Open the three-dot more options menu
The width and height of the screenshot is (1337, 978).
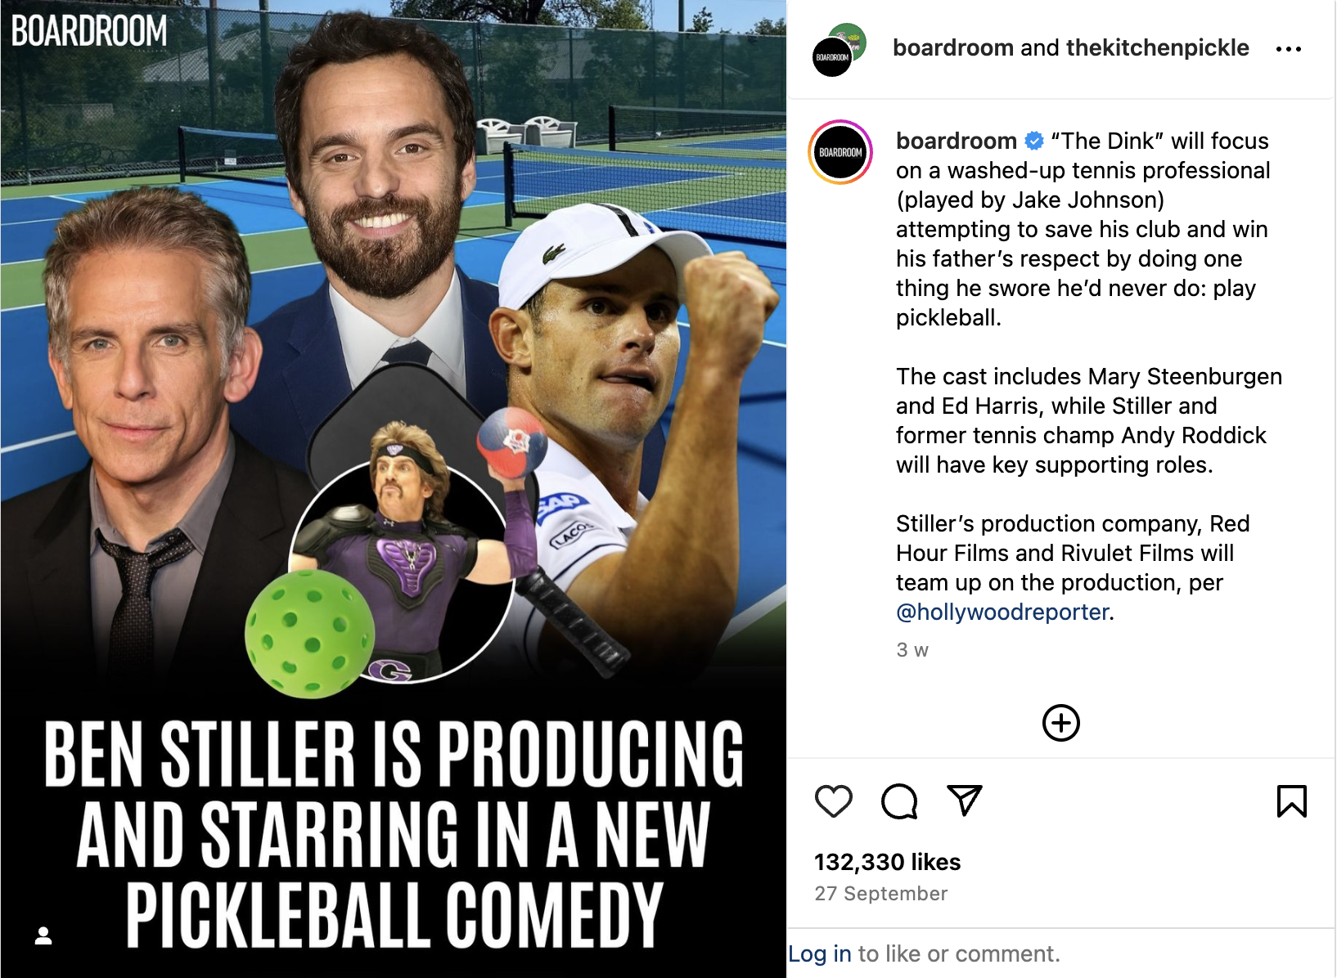1288,49
